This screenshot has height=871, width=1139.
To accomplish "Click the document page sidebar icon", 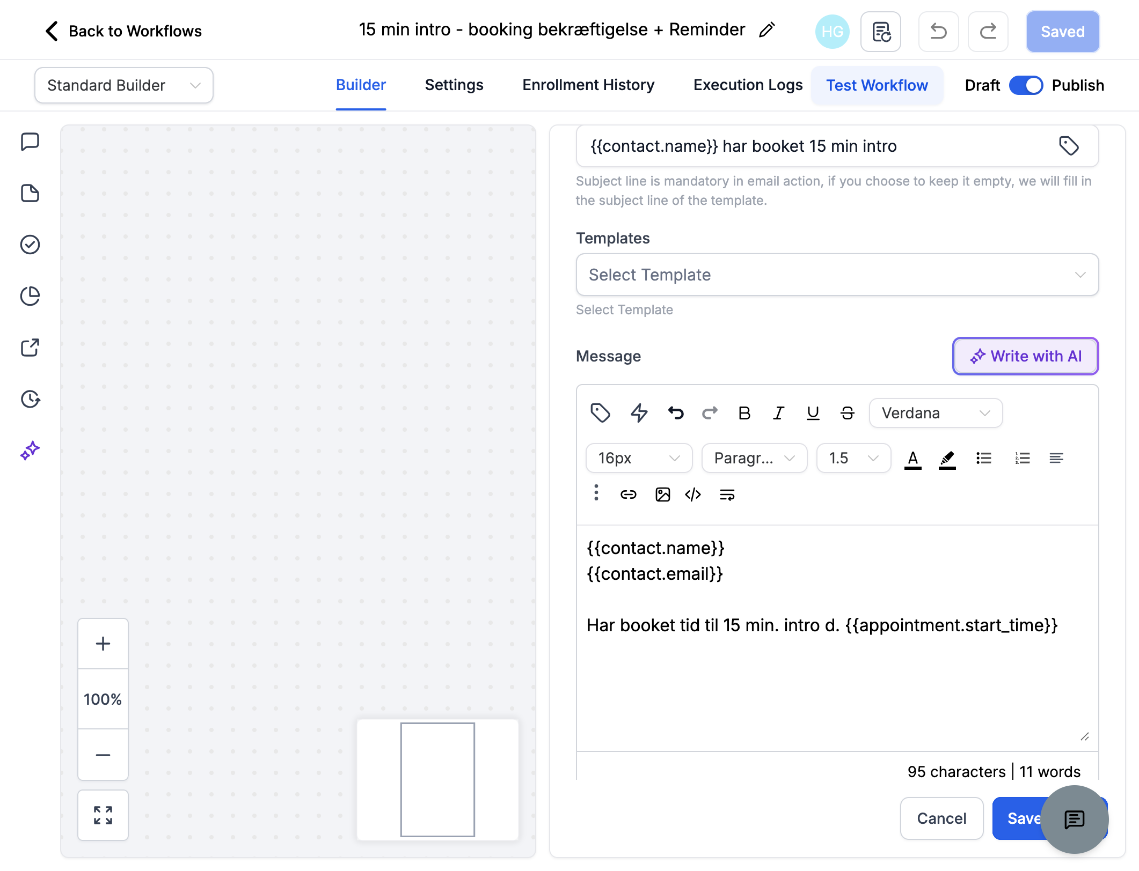I will tap(30, 193).
